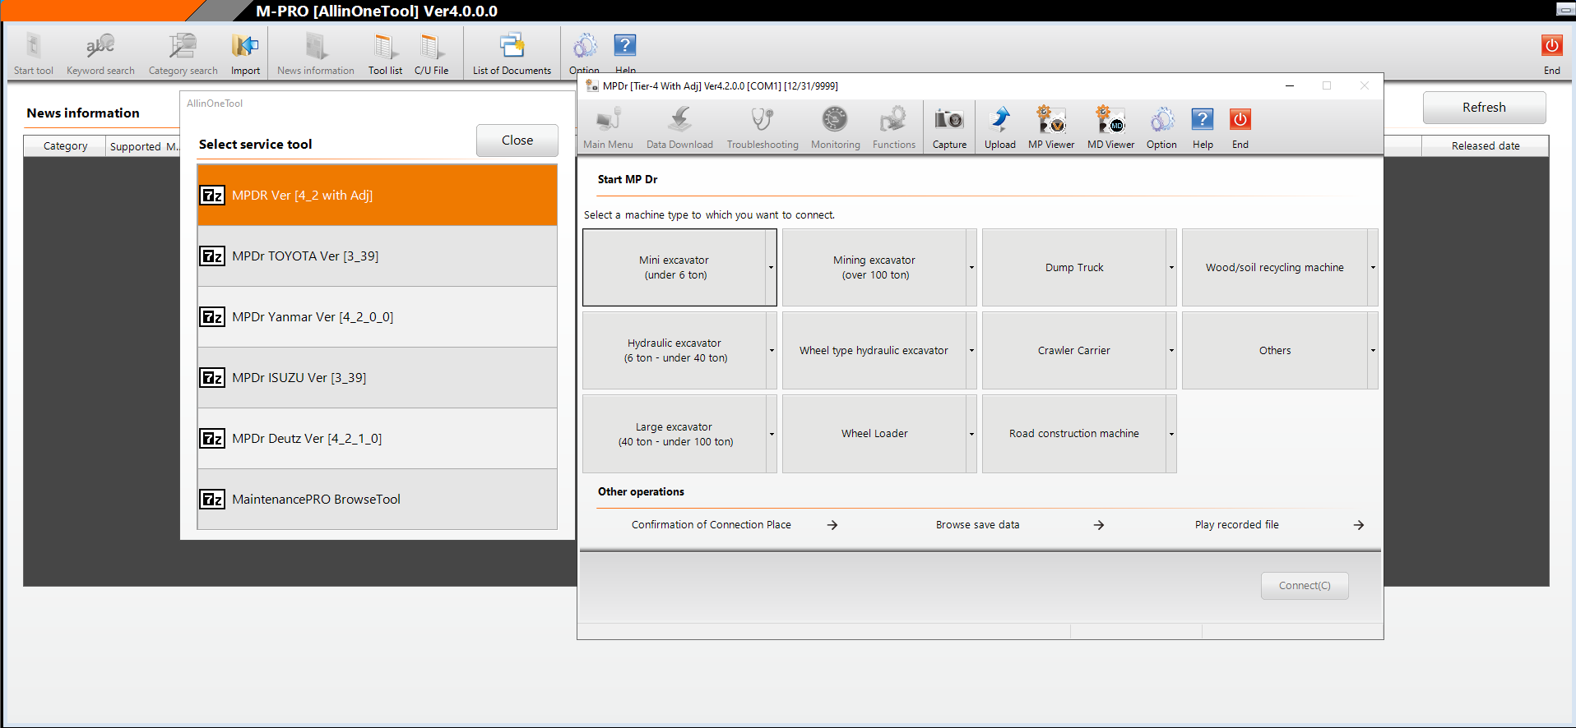Open Option in MPDr toolbar
The width and height of the screenshot is (1576, 728).
[1161, 127]
